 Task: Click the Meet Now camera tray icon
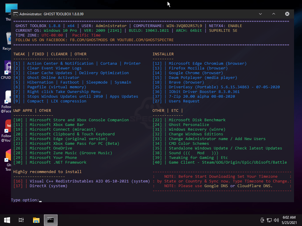[x=262, y=220]
